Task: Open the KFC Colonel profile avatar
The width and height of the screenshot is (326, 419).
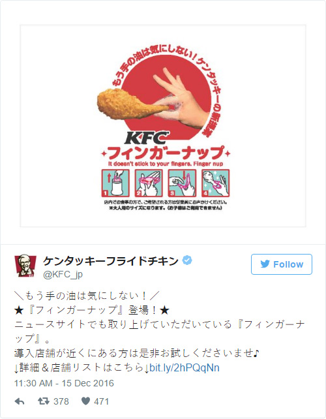Action: click(x=25, y=266)
